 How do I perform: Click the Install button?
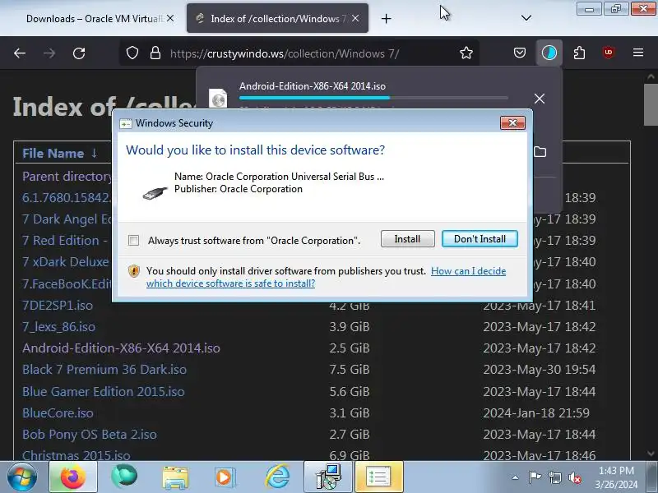tap(407, 239)
